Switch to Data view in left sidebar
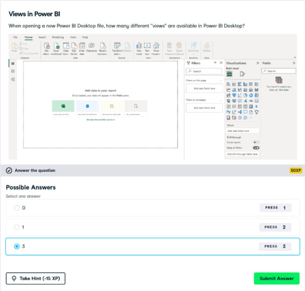This screenshot has width=305, height=291. click(13, 71)
